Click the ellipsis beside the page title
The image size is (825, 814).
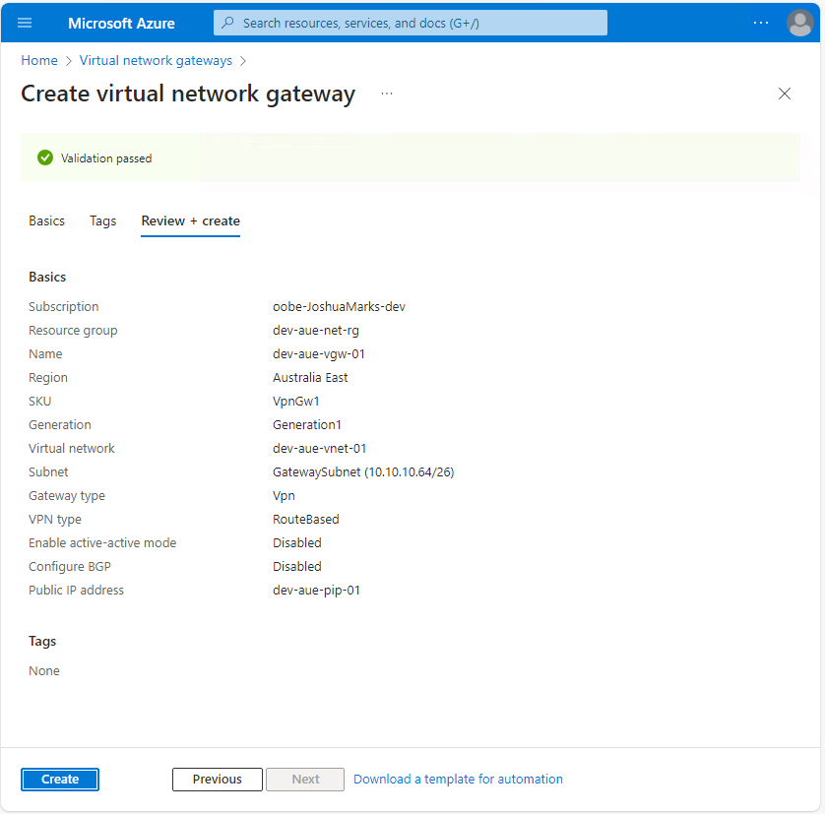coord(386,94)
